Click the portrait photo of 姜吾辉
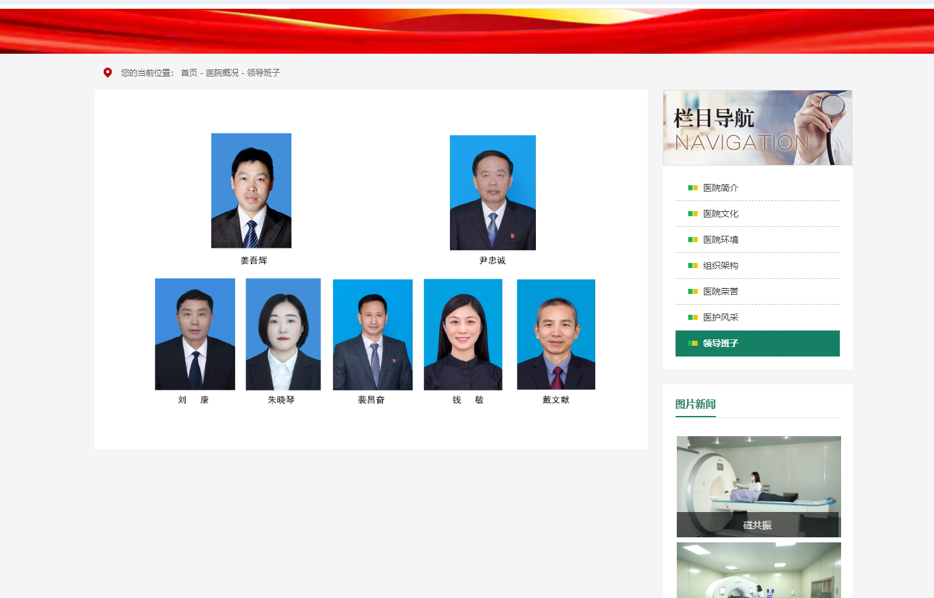The image size is (934, 598). tap(251, 190)
